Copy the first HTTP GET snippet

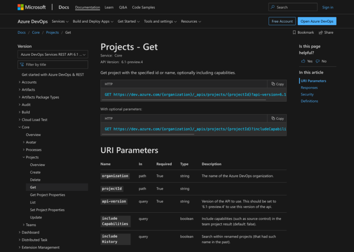pos(277,84)
